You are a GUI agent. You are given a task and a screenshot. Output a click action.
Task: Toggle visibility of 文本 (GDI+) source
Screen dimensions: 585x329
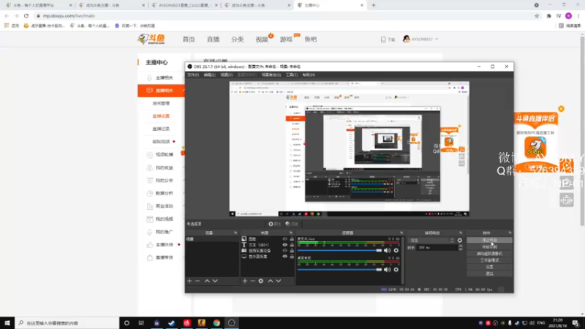(285, 245)
